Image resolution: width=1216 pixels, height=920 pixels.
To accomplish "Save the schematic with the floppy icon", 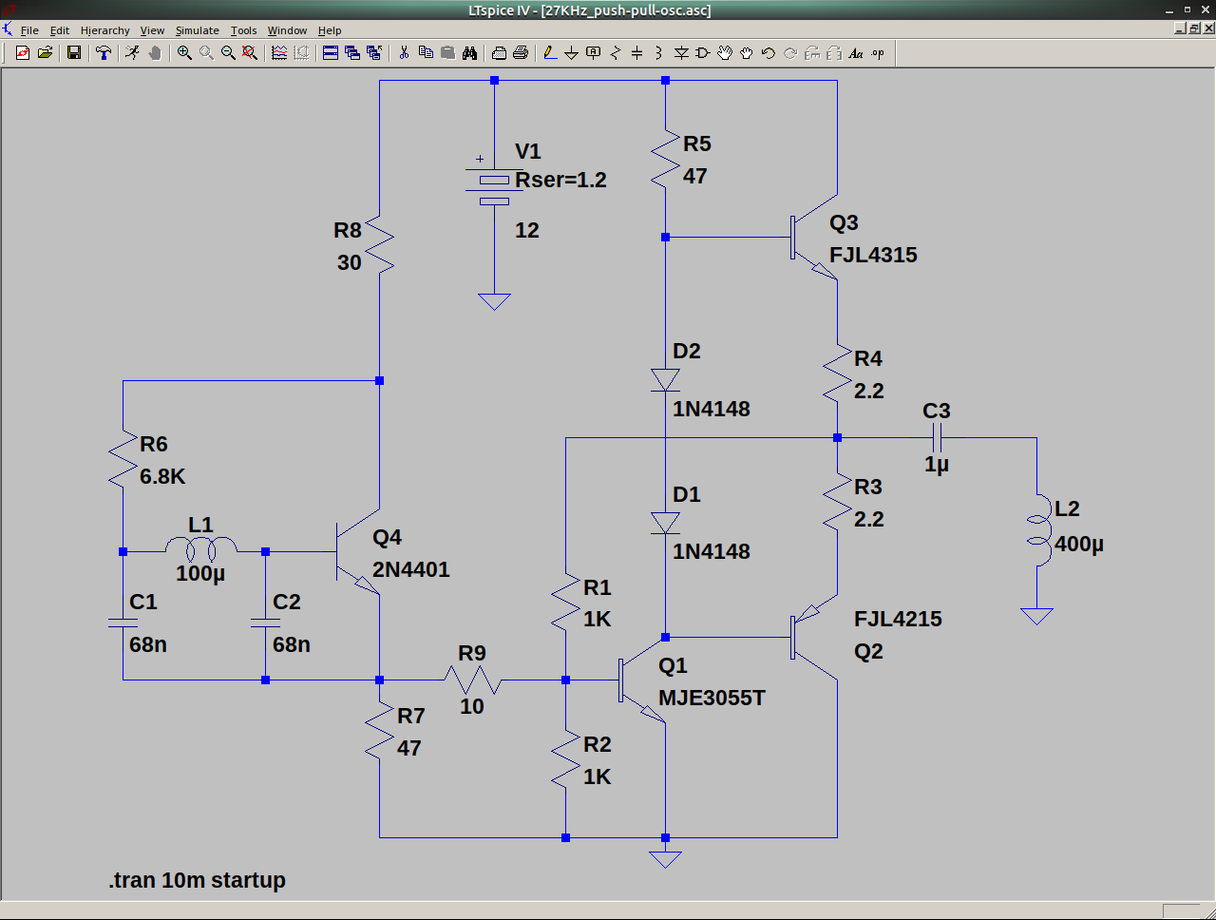I will pos(74,53).
